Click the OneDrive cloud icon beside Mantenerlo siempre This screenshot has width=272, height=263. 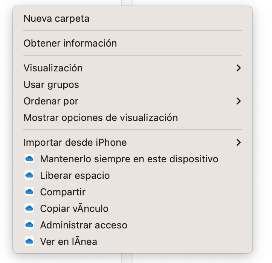(x=29, y=159)
